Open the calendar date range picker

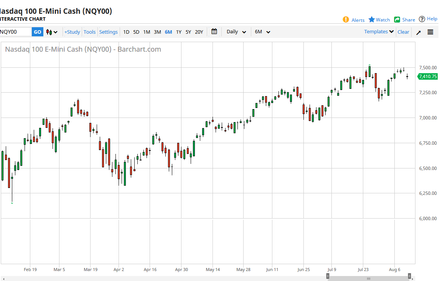pos(214,32)
